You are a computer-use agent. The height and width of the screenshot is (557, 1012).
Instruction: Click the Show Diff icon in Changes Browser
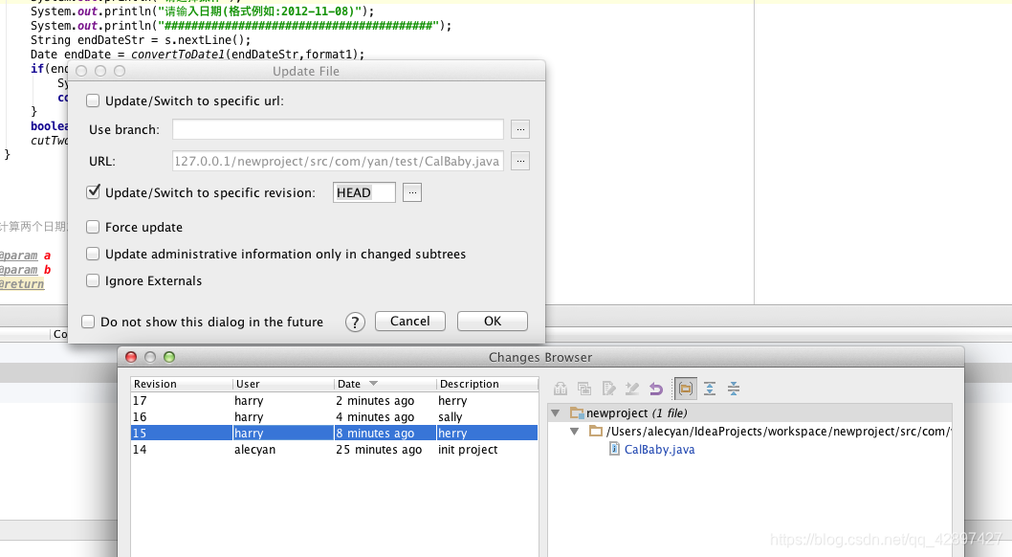[561, 389]
